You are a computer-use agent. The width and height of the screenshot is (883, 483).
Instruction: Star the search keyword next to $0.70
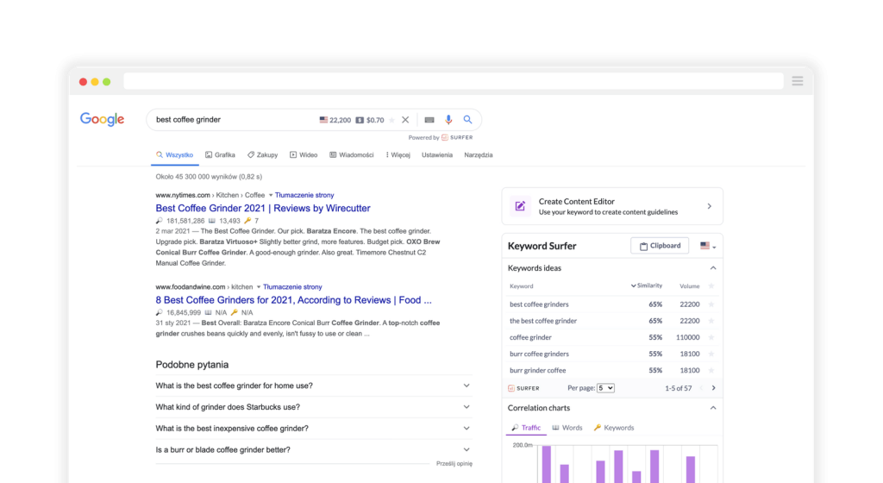click(392, 120)
